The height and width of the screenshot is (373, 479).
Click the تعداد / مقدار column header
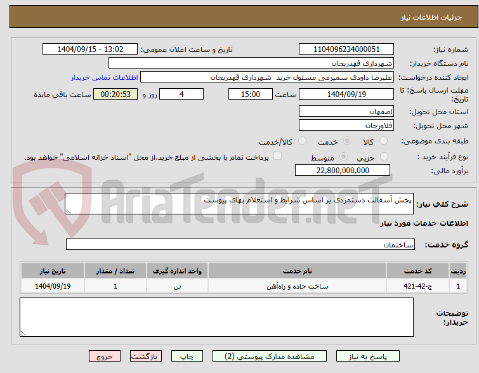tap(115, 271)
